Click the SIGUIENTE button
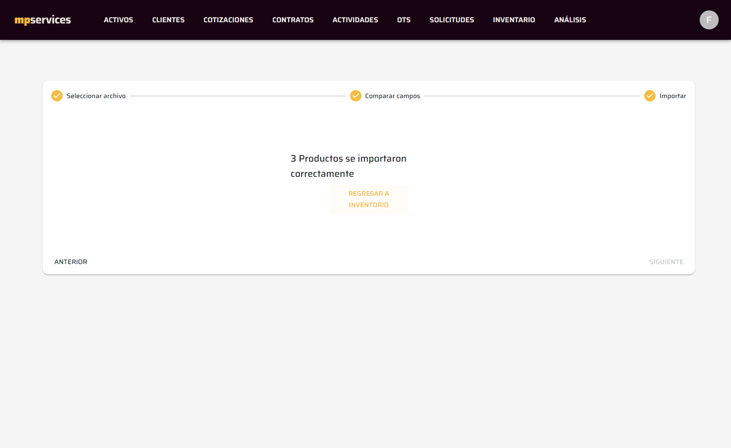The height and width of the screenshot is (448, 731). (x=666, y=262)
